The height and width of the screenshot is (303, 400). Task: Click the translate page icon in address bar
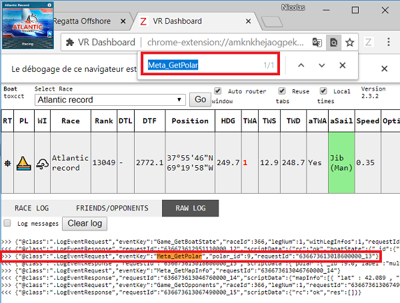[317, 43]
